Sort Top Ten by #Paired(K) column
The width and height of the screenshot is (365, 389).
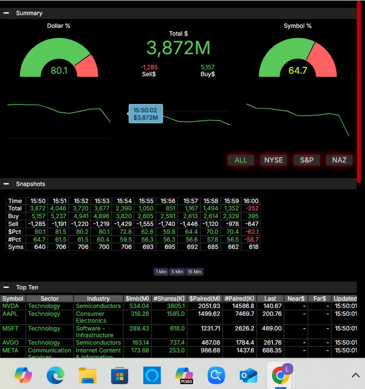click(x=239, y=298)
